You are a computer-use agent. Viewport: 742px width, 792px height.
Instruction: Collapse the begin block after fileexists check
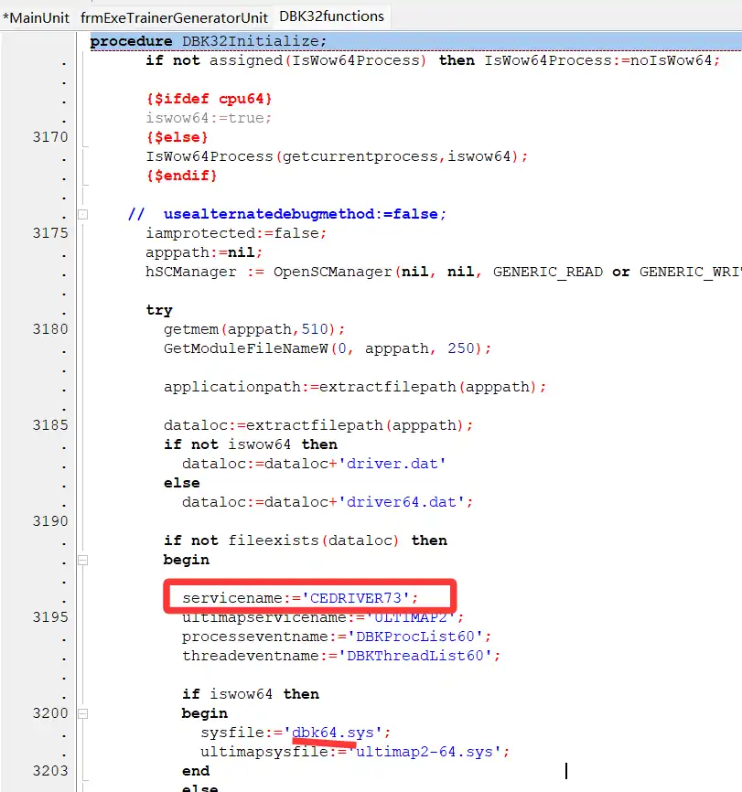click(83, 560)
